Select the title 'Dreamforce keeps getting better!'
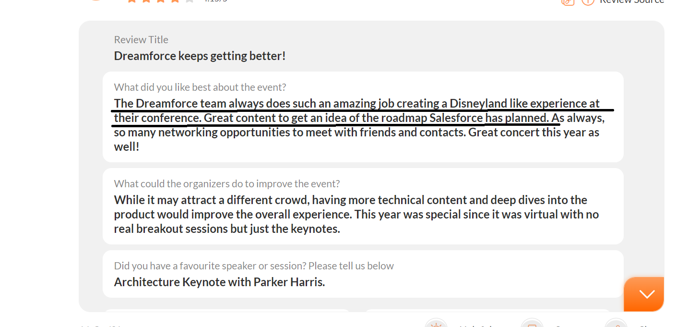 point(200,56)
